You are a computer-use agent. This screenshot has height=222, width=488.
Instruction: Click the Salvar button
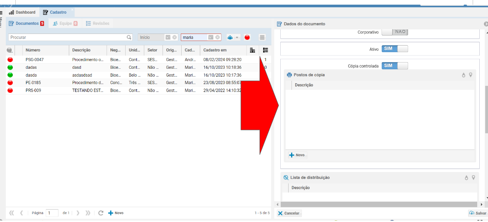478,213
